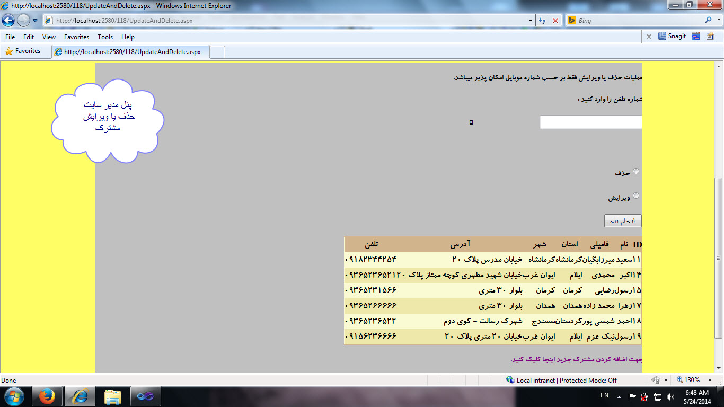Select the ویرایش (edit) radio button
The image size is (724, 407).
pyautogui.click(x=636, y=196)
